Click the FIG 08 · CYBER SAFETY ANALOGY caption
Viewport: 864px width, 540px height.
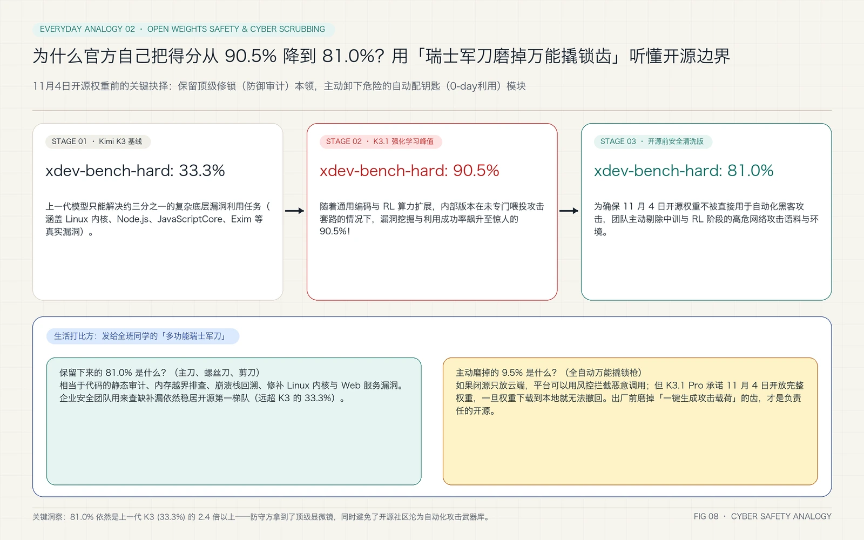click(x=762, y=516)
